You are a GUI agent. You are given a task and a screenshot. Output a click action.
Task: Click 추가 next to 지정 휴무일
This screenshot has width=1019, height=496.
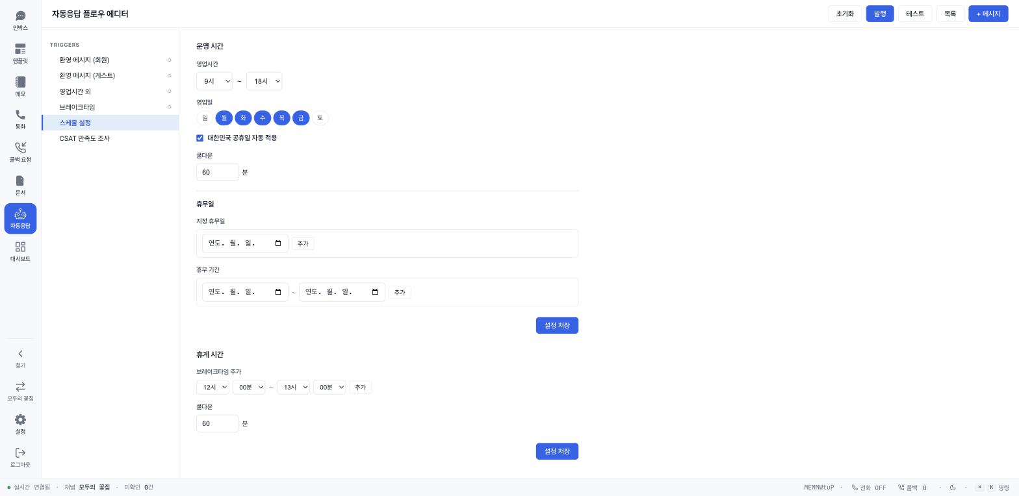point(303,243)
